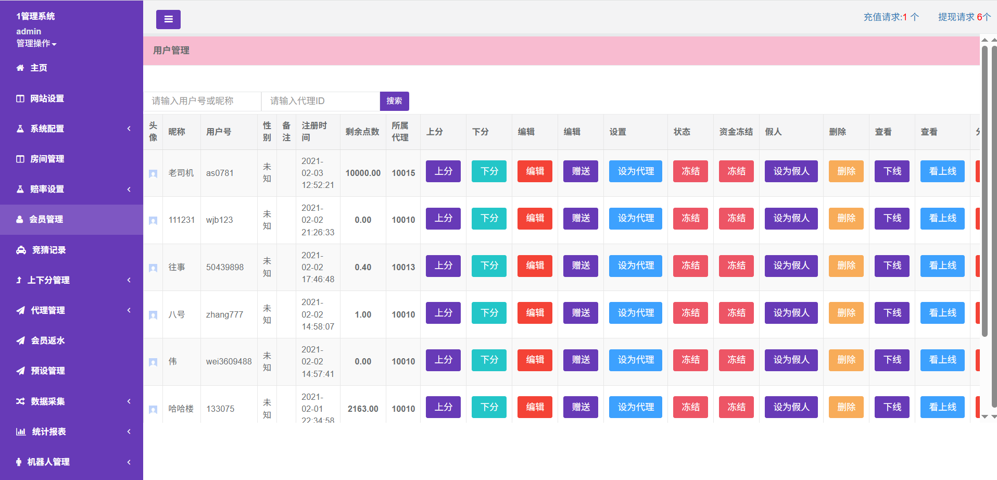Expand the 机器人管理 submenu chevron

[x=129, y=462]
